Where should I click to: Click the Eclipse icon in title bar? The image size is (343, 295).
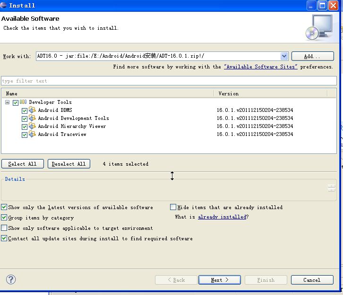pos(3,5)
